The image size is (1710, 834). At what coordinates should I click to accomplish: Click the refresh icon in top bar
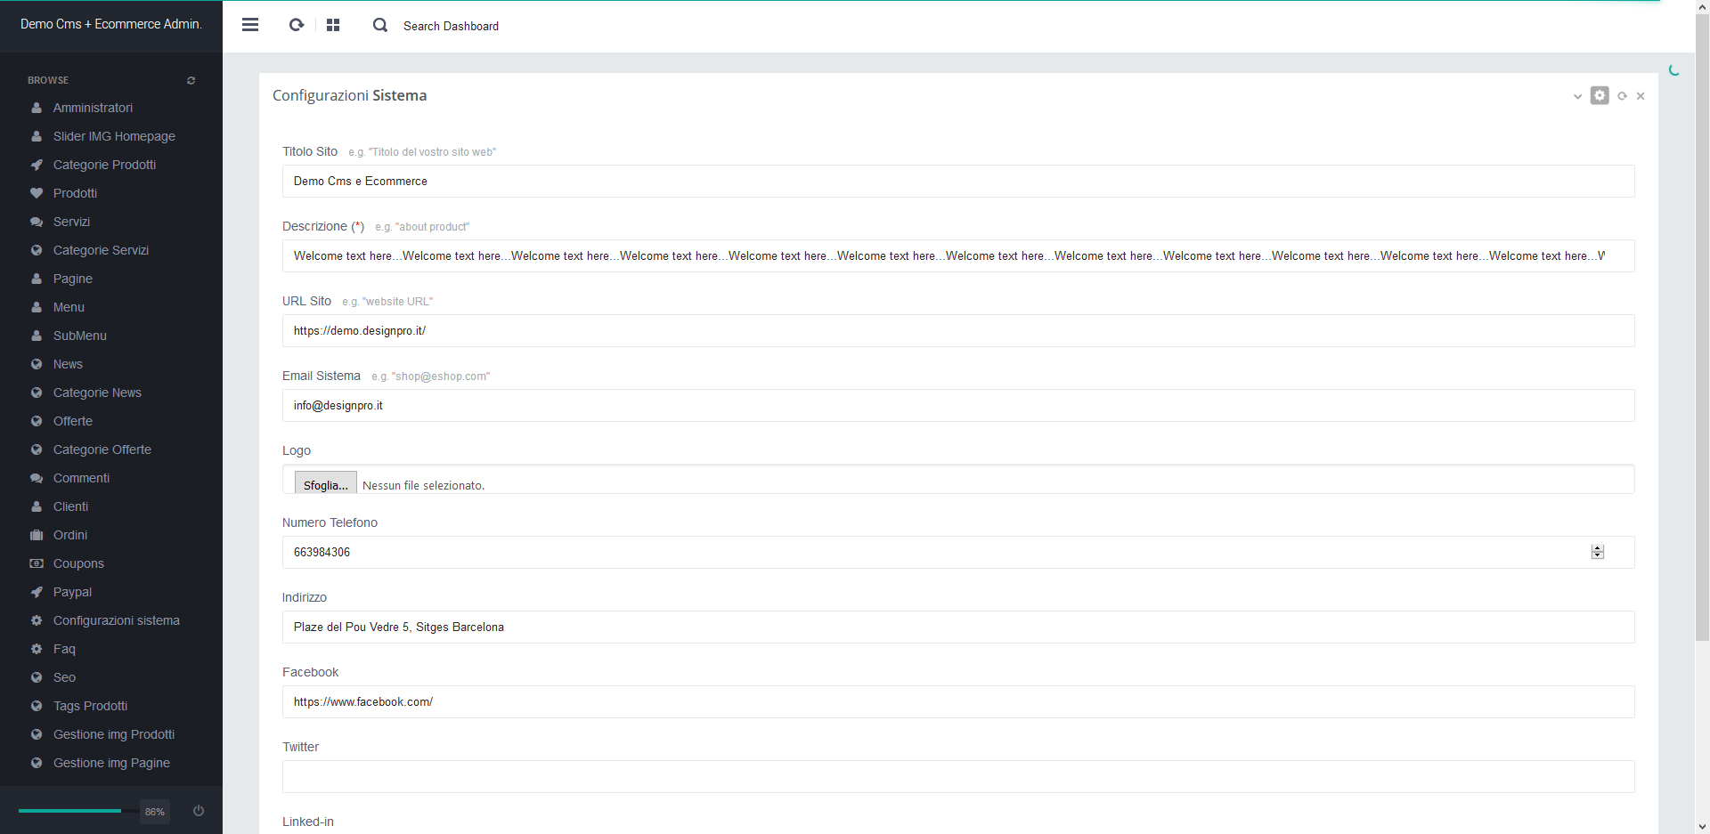tap(297, 25)
